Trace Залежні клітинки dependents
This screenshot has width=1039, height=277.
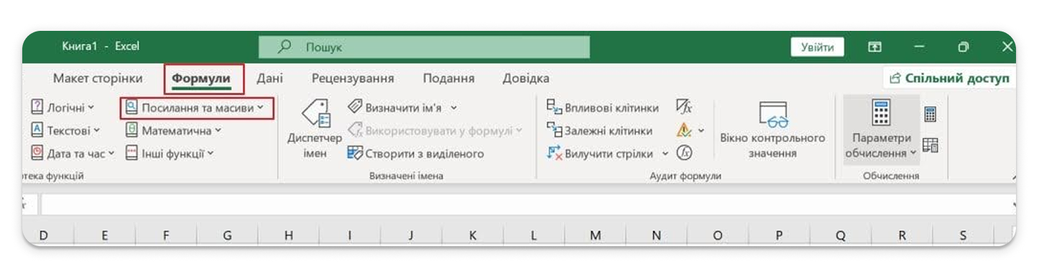[x=600, y=131]
